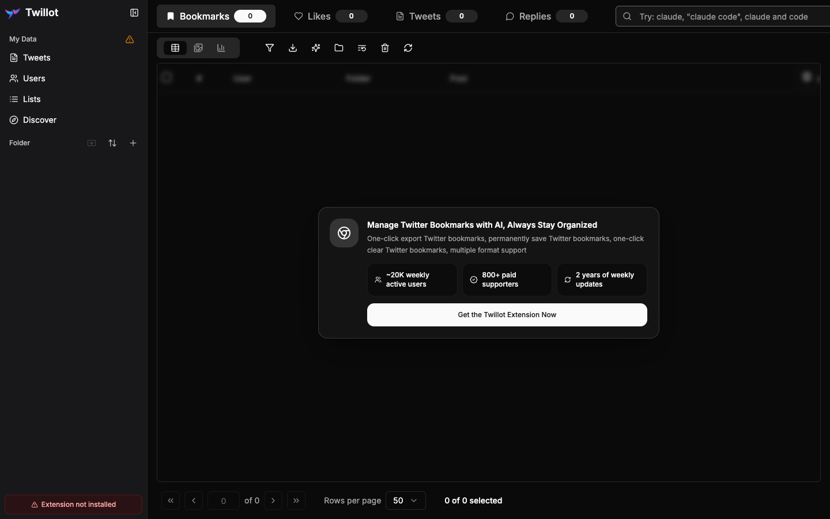This screenshot has width=830, height=519.
Task: Open Rows per page dropdown
Action: point(406,501)
